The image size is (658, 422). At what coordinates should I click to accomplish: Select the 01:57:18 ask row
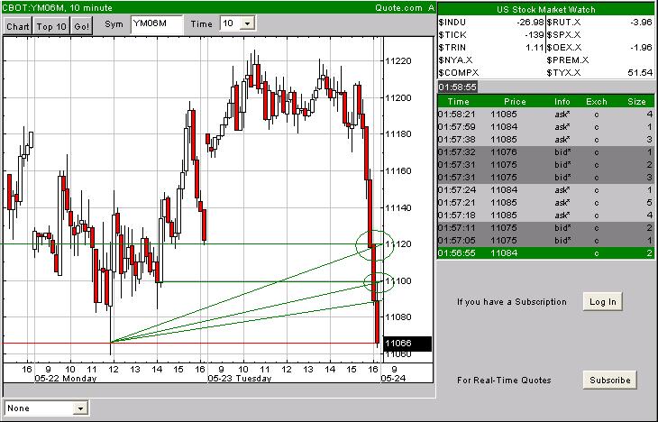click(545, 215)
